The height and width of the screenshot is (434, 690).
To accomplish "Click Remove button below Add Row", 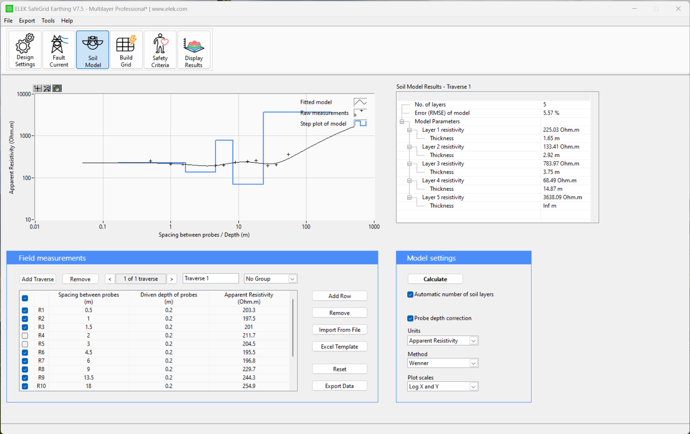I will 340,313.
